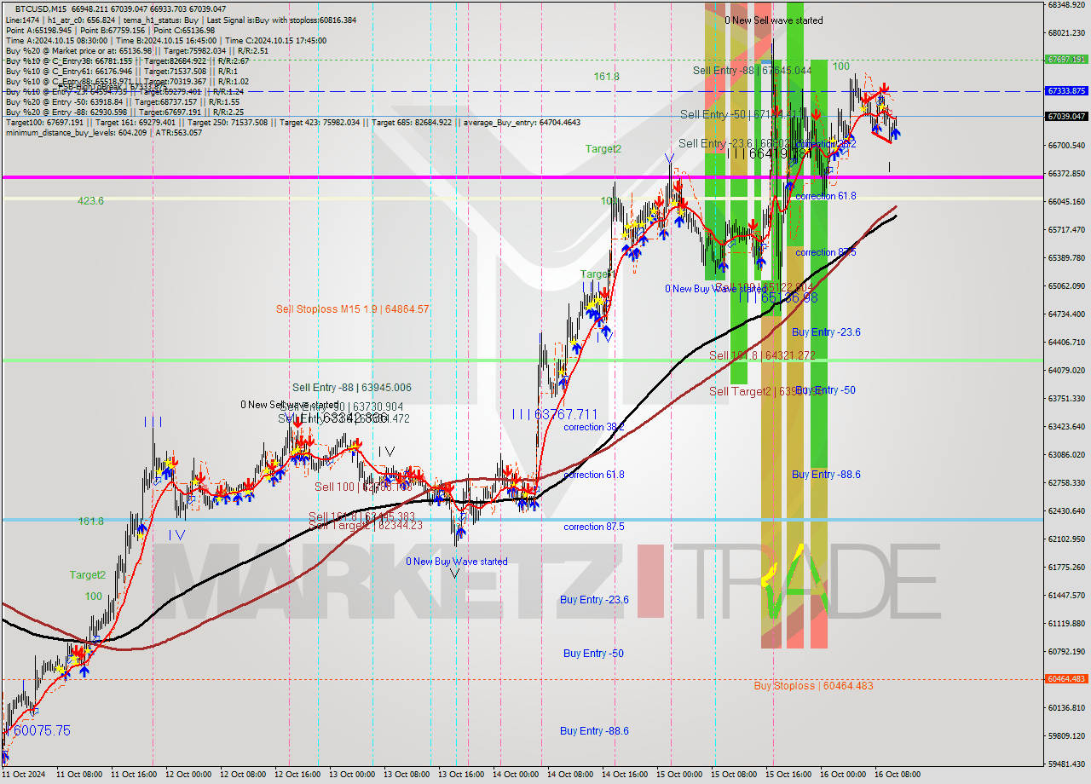Click the green '100' label at upper right
Image resolution: width=1091 pixels, height=784 pixels.
point(840,66)
